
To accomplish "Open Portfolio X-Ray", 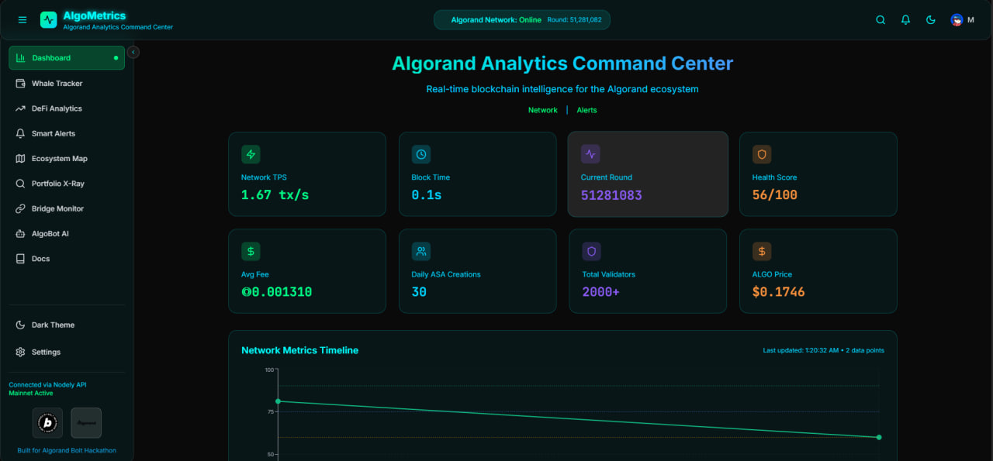I will (67, 184).
